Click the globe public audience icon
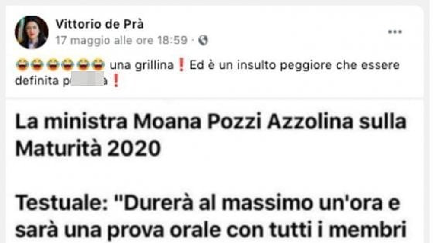The height and width of the screenshot is (243, 433). point(203,40)
